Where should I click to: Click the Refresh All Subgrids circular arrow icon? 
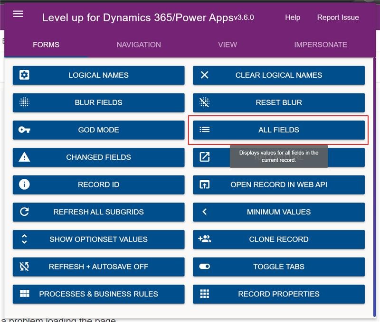pos(24,212)
